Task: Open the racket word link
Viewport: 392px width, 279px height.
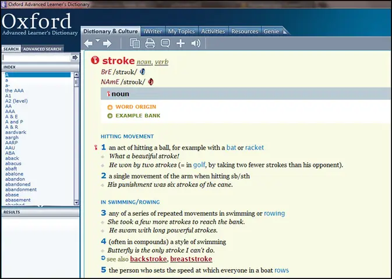Action: (255, 148)
